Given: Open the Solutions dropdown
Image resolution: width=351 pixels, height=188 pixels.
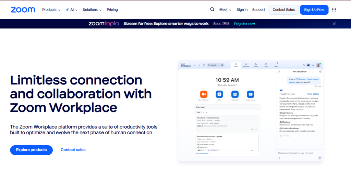Looking at the screenshot, I should pos(92,10).
